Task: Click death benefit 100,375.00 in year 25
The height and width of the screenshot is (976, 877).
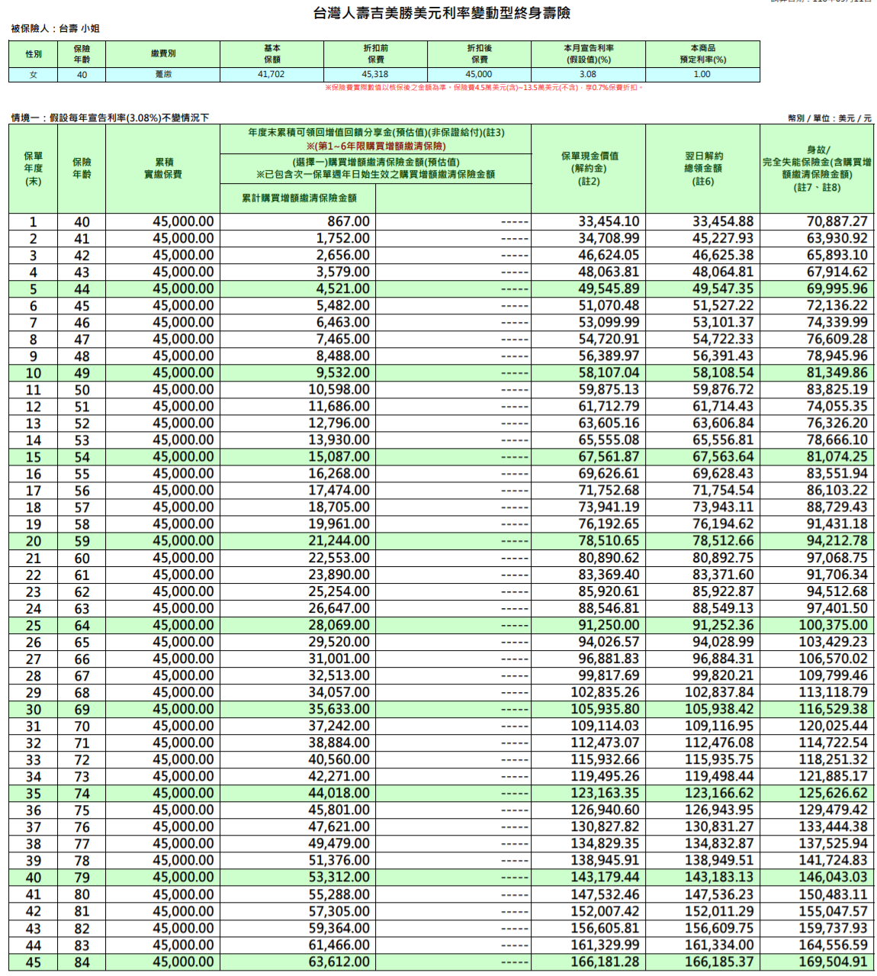Action: (833, 625)
